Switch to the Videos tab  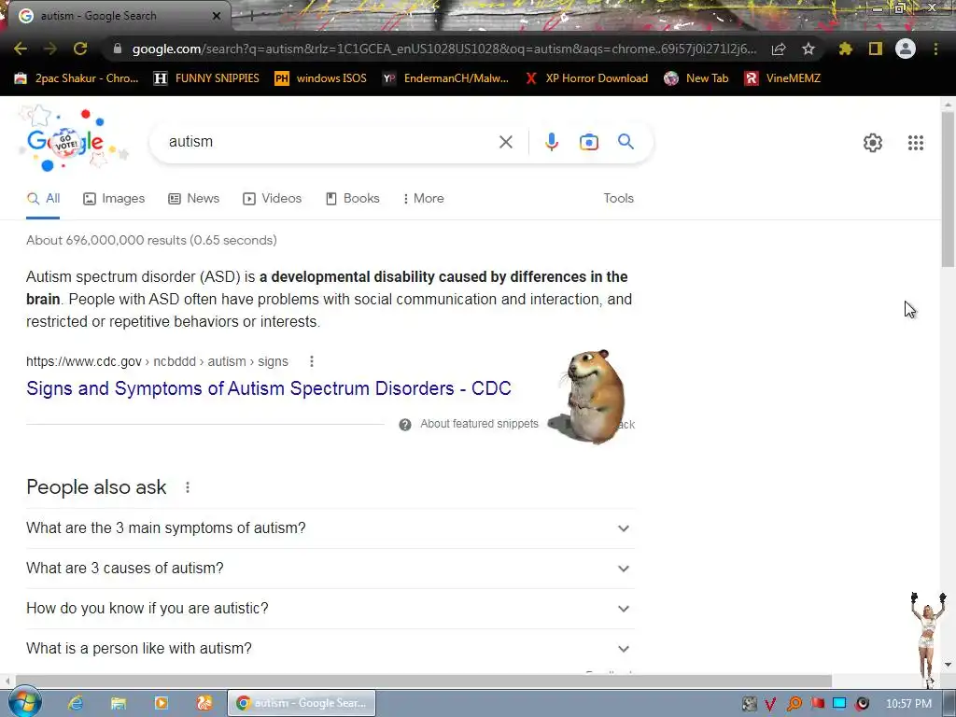[273, 199]
